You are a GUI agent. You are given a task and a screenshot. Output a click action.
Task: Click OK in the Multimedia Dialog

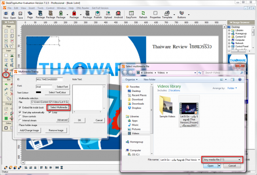point(79,120)
